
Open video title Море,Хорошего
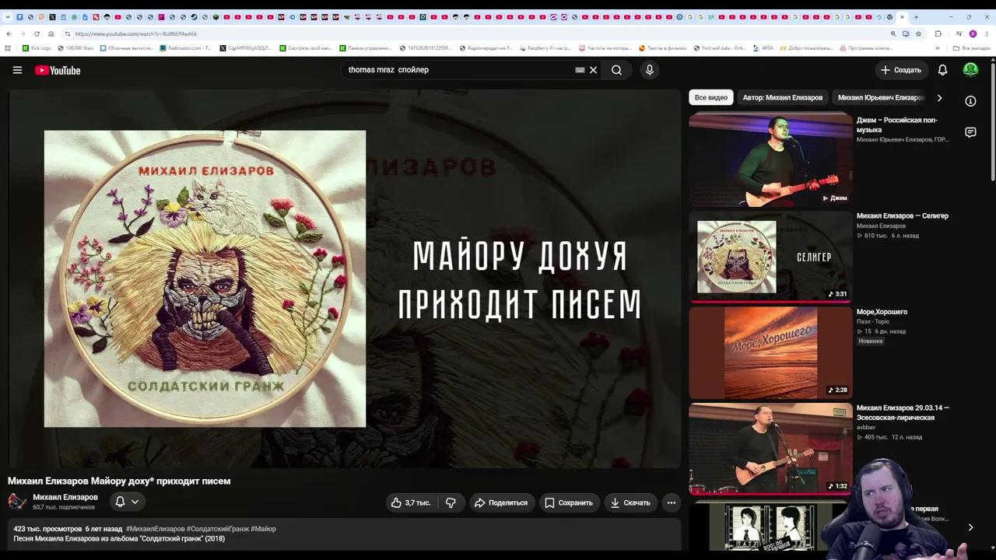(882, 312)
